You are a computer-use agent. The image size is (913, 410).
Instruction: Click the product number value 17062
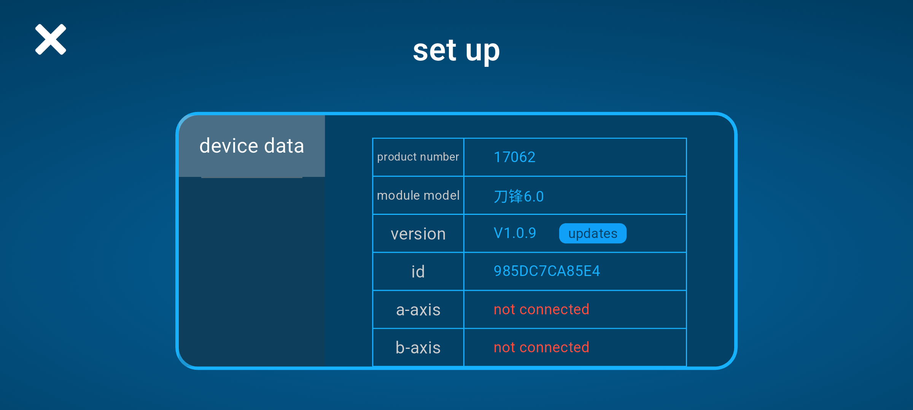pos(514,157)
